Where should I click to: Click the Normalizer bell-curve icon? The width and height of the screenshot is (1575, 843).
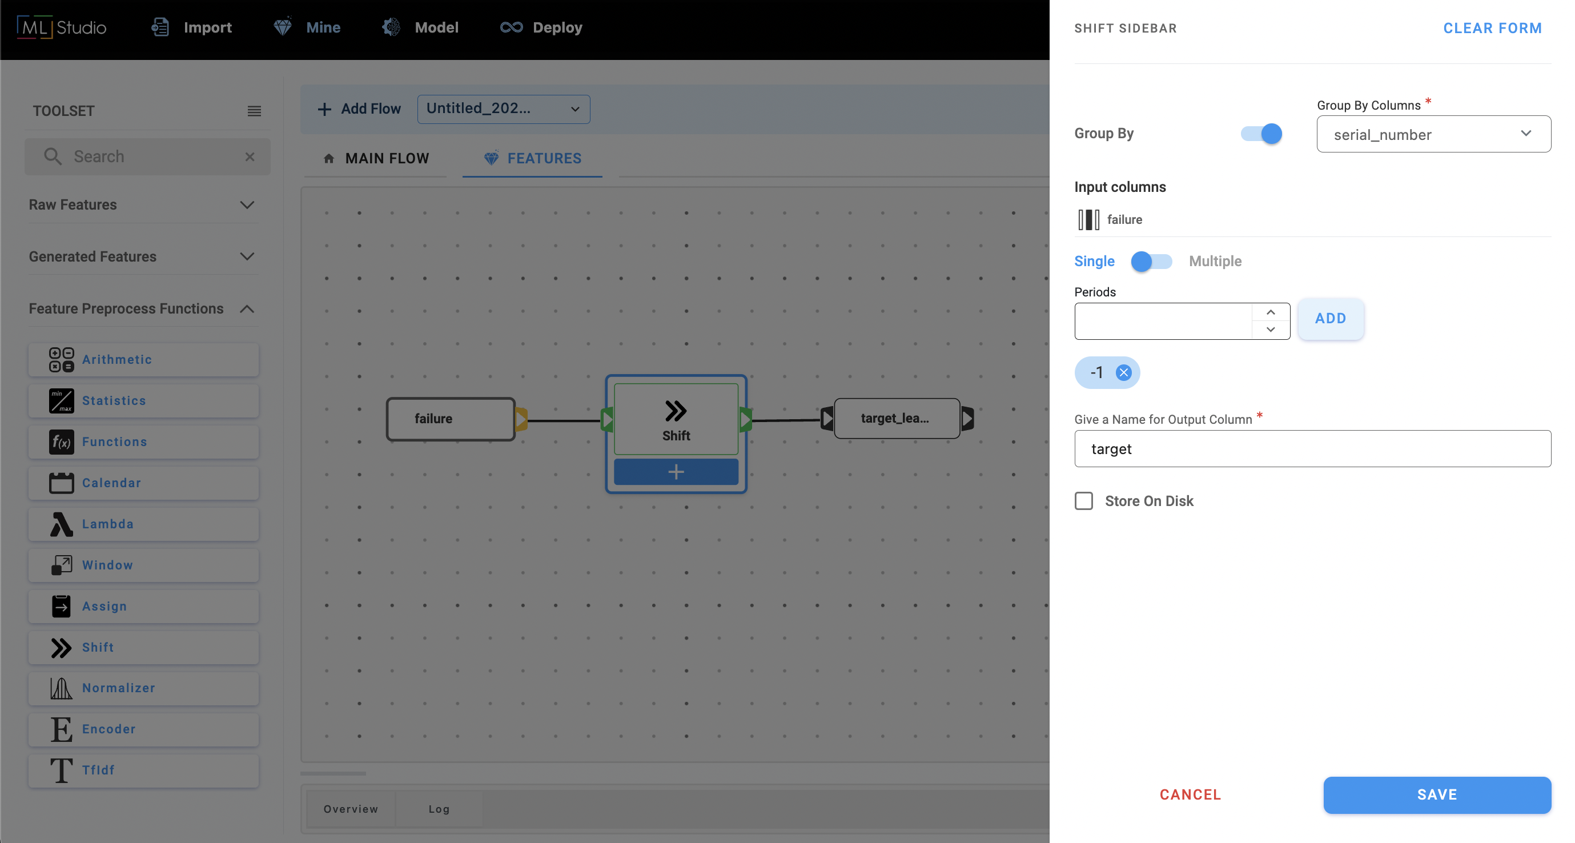click(61, 688)
